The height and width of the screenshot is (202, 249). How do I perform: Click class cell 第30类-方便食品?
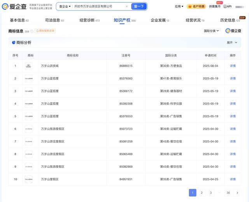[x=171, y=66]
